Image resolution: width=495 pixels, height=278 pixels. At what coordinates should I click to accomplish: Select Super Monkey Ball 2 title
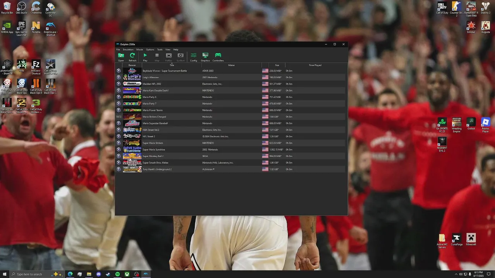point(153,156)
